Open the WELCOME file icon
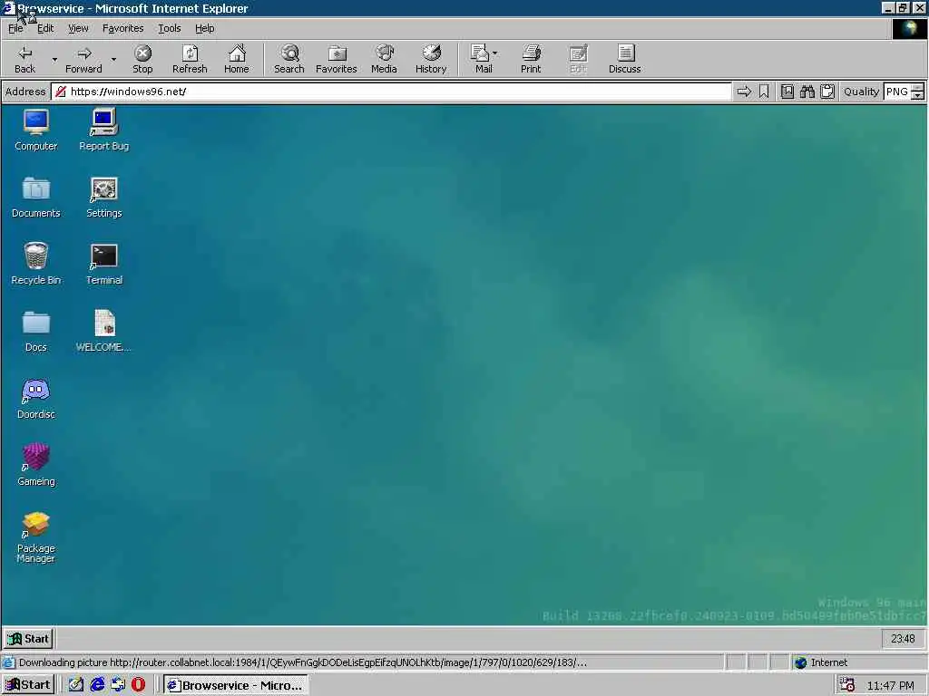Viewport: 929px width, 696px height. point(103,332)
